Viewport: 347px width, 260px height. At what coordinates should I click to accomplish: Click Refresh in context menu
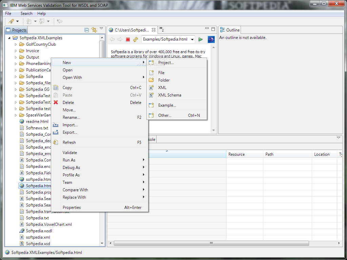100,143
